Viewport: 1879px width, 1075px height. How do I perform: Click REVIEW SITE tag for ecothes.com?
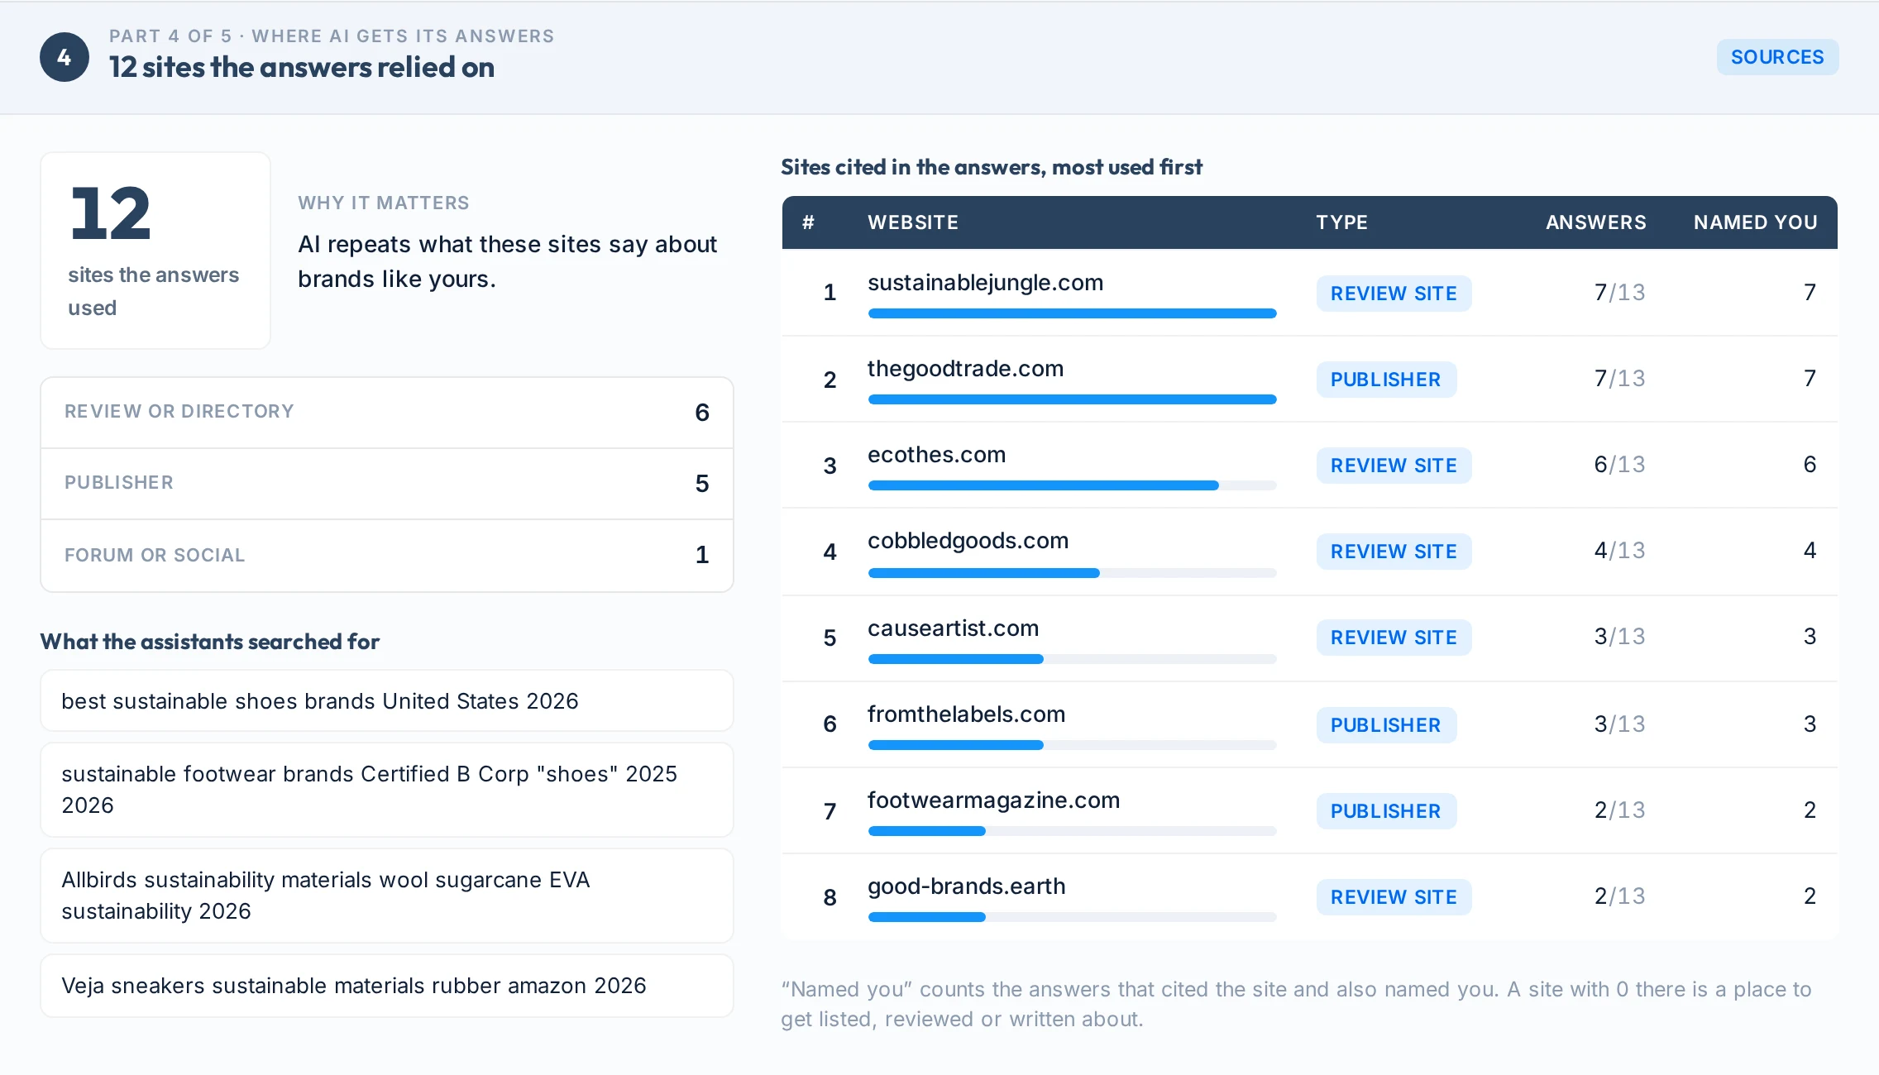(x=1394, y=466)
